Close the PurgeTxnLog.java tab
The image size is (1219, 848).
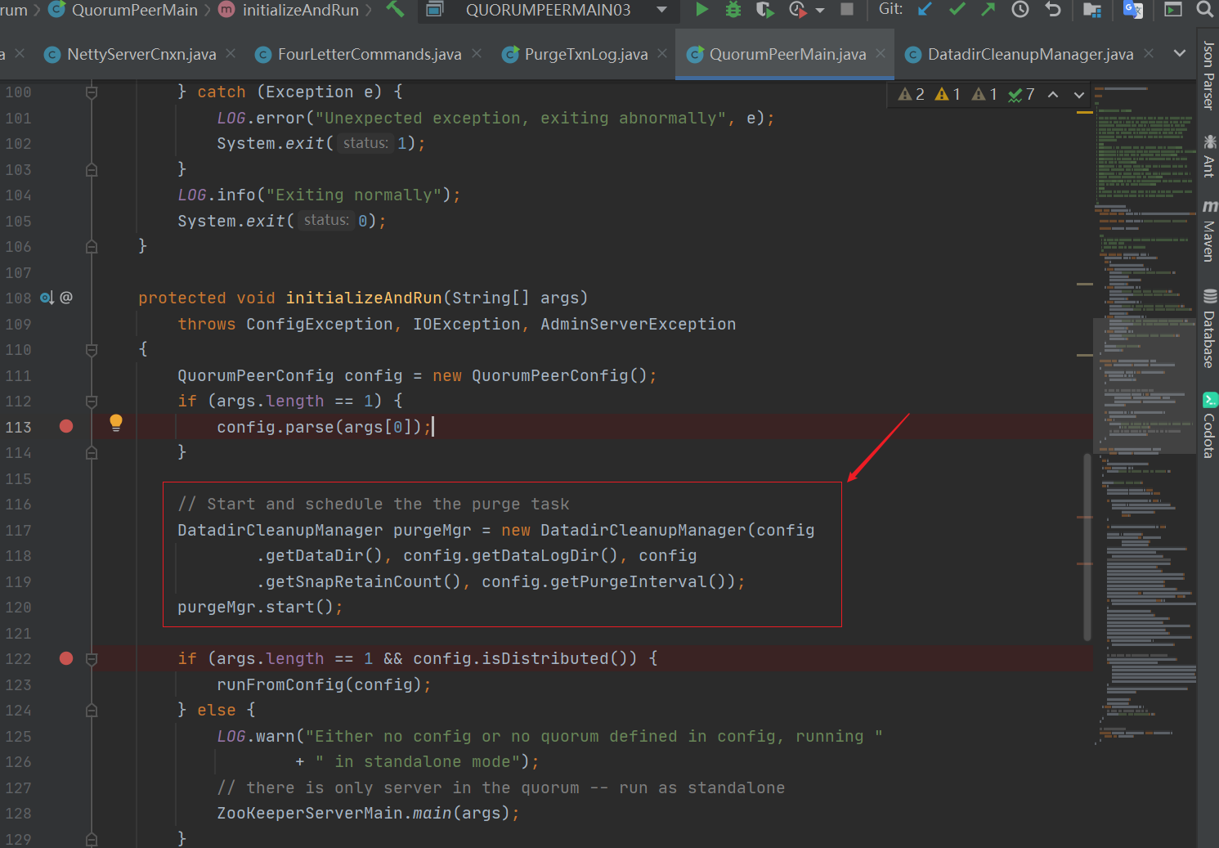pos(662,53)
